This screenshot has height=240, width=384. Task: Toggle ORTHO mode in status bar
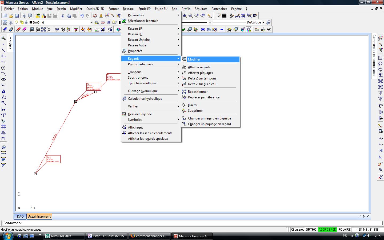(x=311, y=229)
